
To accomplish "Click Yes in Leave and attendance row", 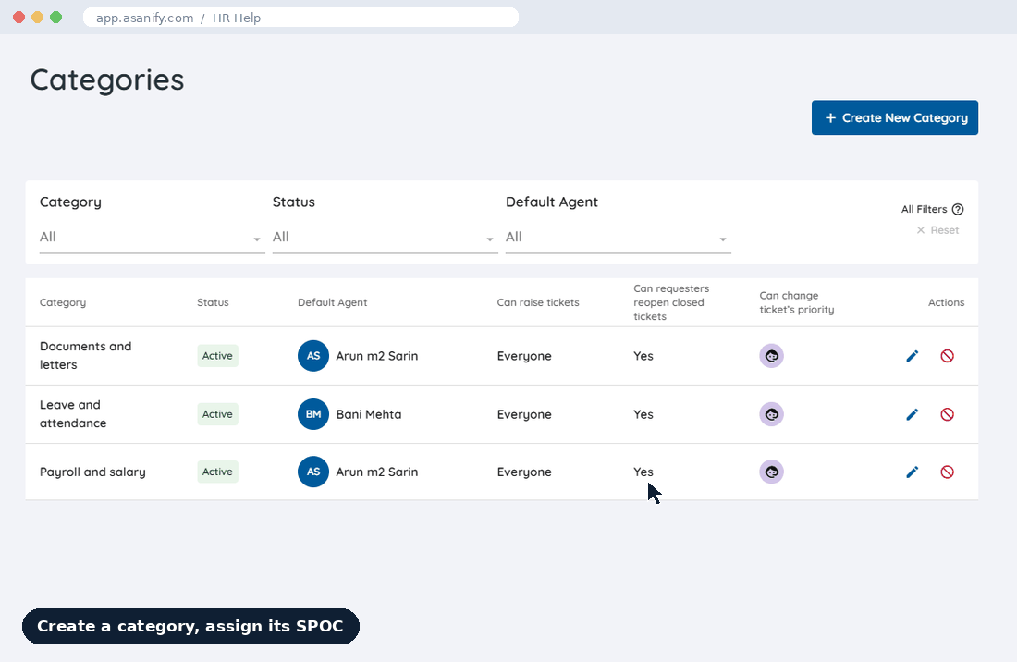I will coord(643,414).
